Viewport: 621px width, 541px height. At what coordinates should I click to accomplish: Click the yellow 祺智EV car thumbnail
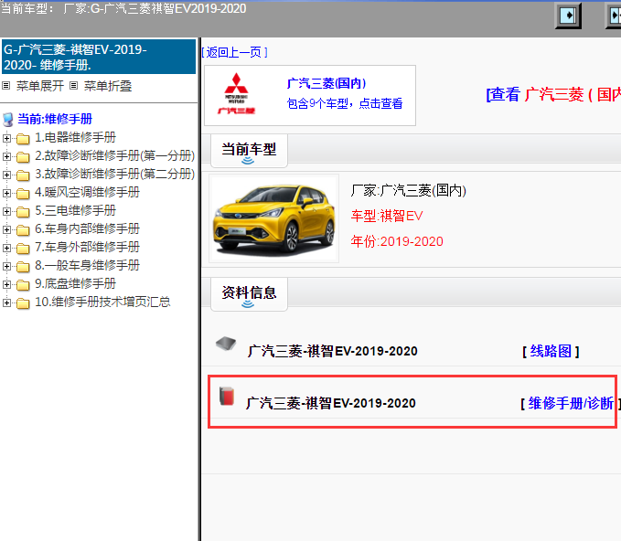click(x=274, y=218)
